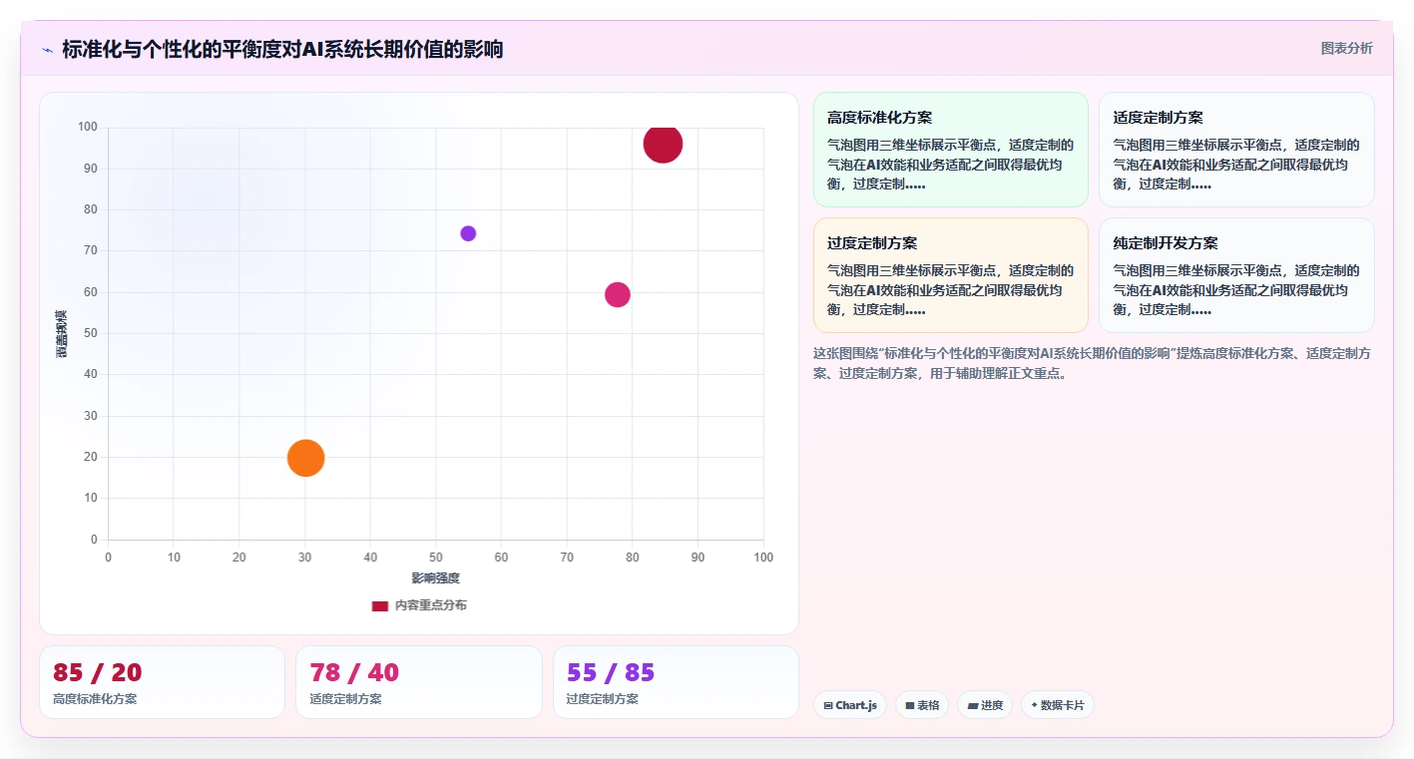
Task: Open the 纯定制开发方案 info card
Action: (x=1236, y=275)
